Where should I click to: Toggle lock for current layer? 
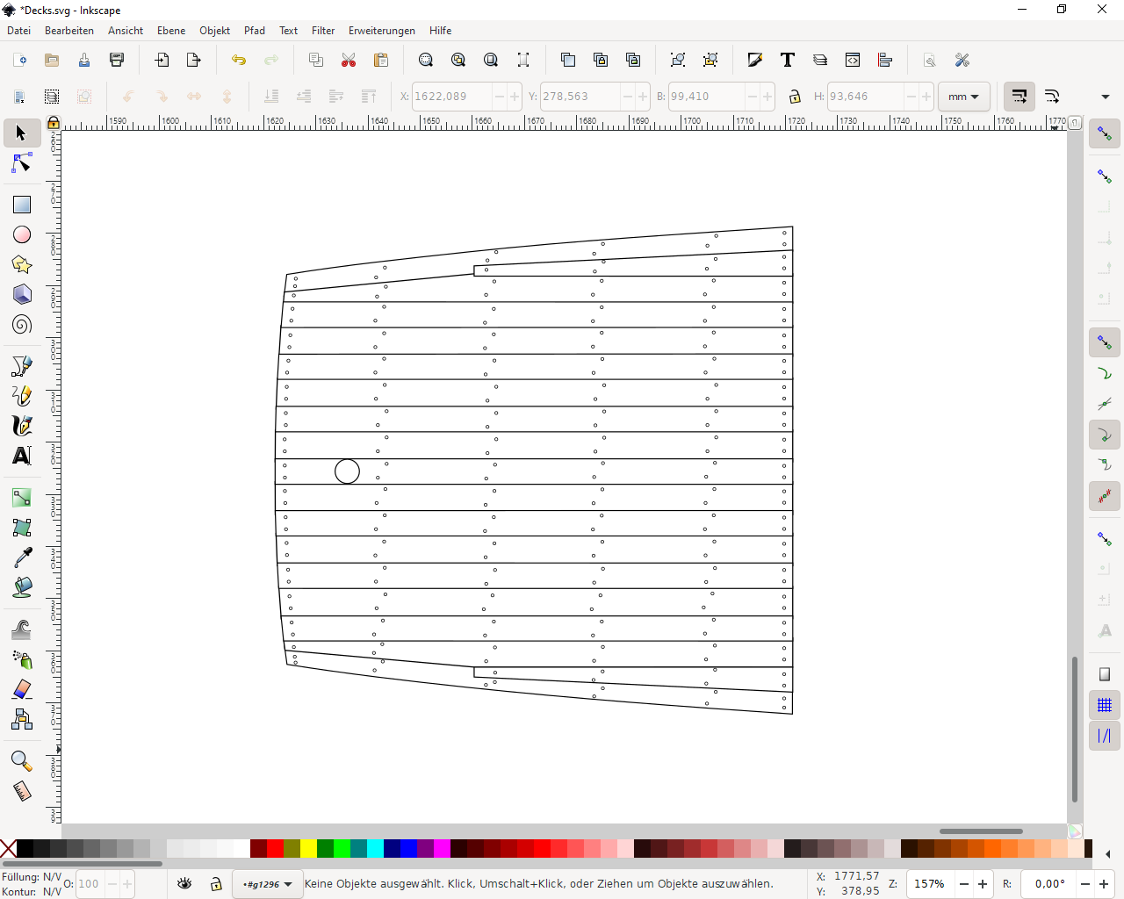tap(216, 884)
